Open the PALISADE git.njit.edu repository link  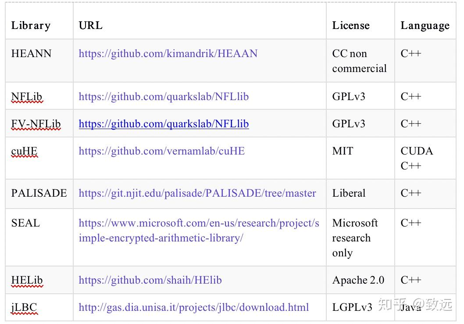197,193
